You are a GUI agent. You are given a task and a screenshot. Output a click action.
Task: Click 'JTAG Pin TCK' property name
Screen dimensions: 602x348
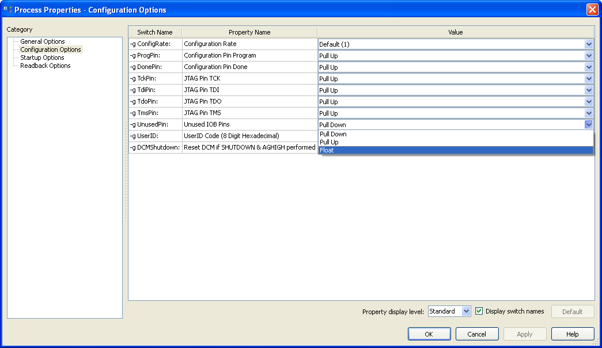[249, 78]
